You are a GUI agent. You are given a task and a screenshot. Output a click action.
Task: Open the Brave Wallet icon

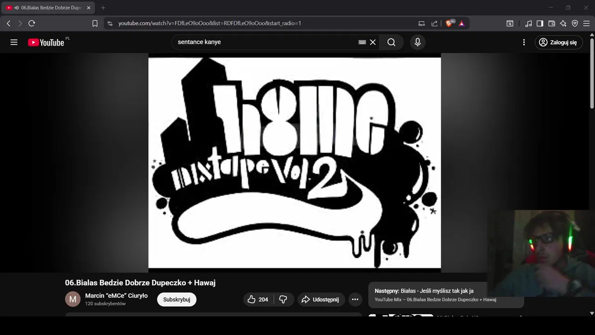tap(552, 23)
